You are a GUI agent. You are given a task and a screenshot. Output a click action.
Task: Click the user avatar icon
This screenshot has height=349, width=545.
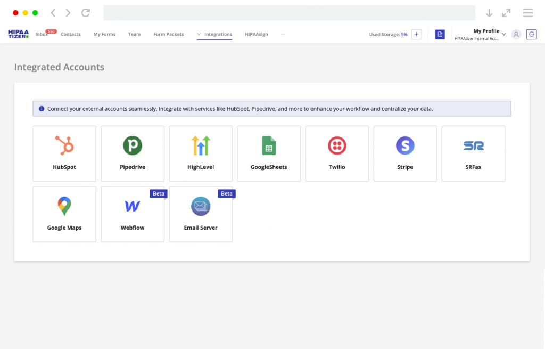(x=516, y=34)
